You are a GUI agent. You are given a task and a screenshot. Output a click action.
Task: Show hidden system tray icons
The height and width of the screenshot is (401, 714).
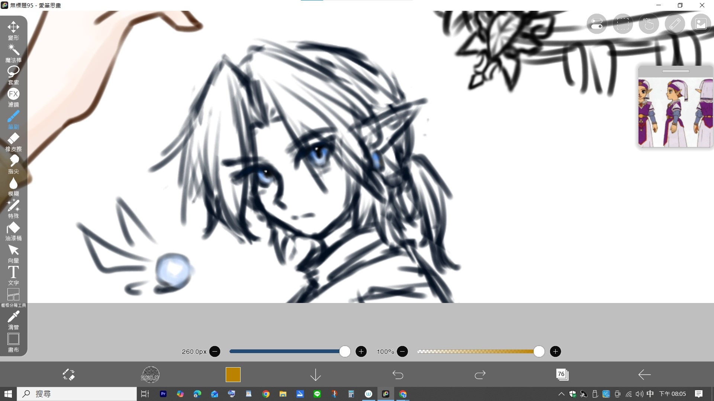point(561,394)
